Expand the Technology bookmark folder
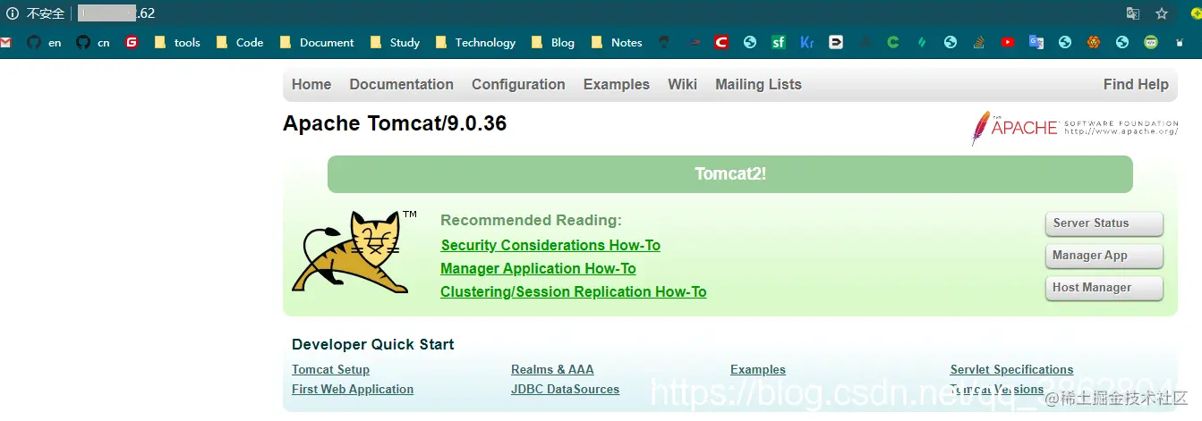The height and width of the screenshot is (421, 1202). point(475,42)
